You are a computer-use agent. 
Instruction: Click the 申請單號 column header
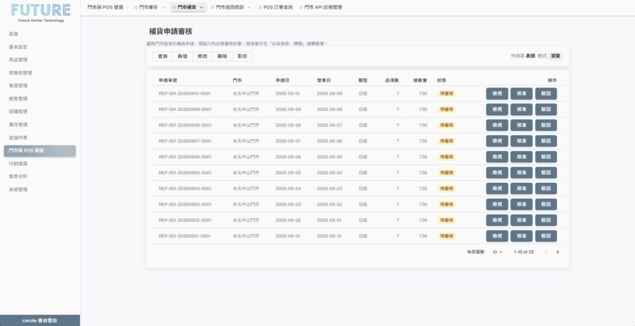pyautogui.click(x=167, y=81)
